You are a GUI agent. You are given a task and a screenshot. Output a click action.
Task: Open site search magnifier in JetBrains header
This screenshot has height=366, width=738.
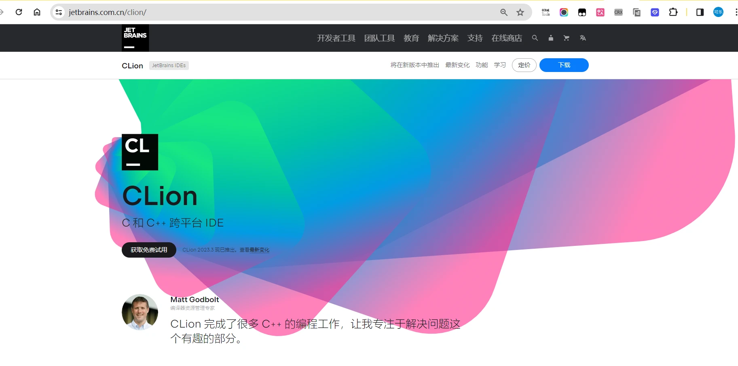point(535,38)
